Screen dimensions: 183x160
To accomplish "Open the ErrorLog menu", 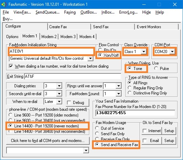I will pos(128,12).
